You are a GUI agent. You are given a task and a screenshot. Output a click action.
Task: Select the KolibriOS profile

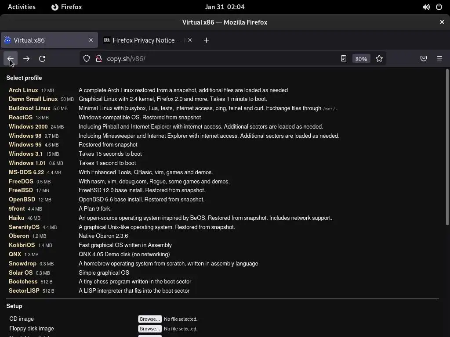(x=22, y=245)
